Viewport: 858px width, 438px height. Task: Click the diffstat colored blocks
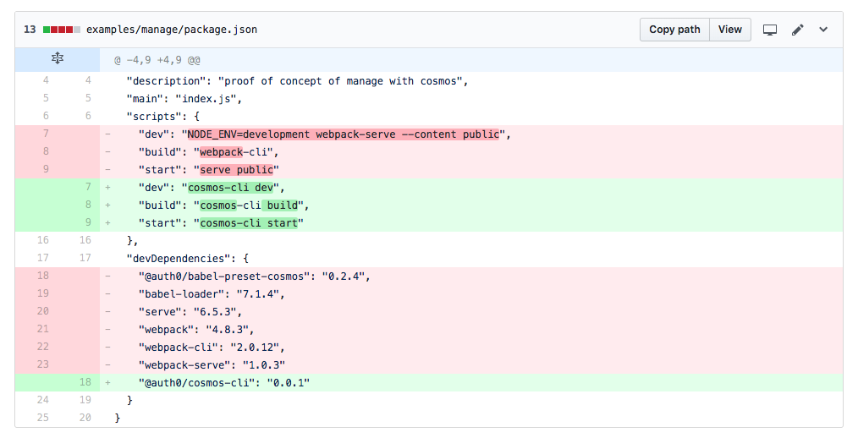tap(62, 30)
